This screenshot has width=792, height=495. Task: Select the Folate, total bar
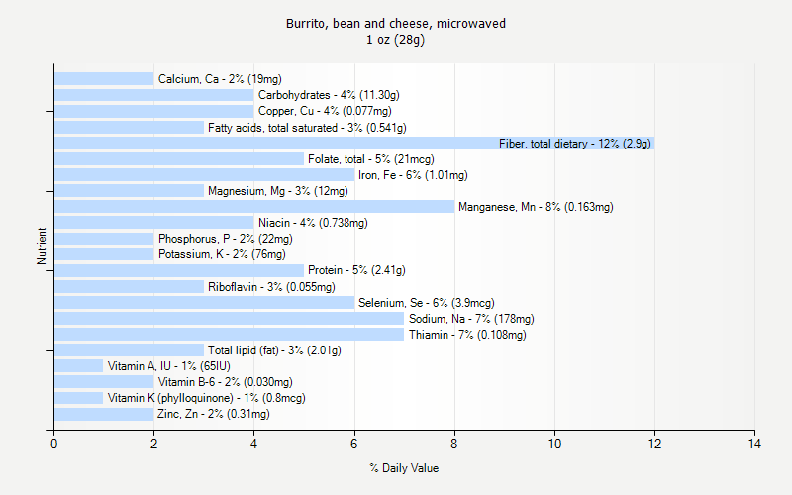coord(179,159)
